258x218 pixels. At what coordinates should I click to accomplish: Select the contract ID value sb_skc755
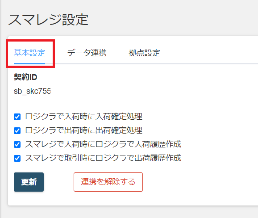tap(32, 91)
